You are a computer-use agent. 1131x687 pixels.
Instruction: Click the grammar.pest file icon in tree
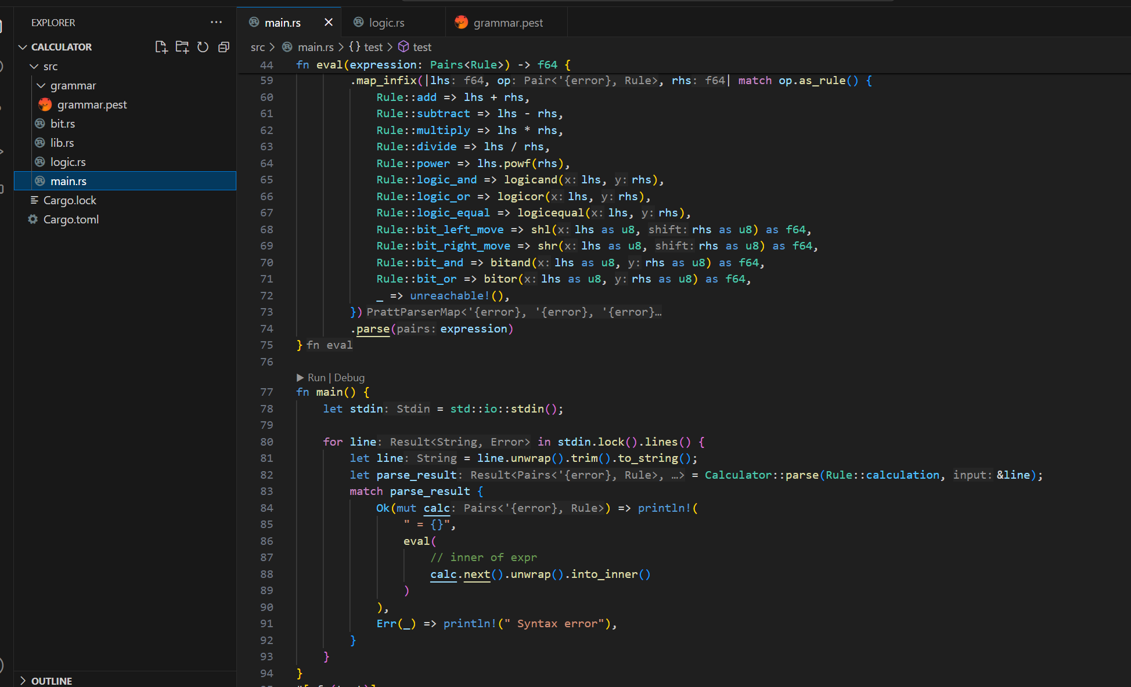pos(45,104)
